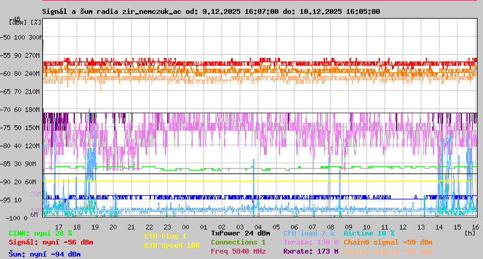Click the '-100' dBm axis value

(x=13, y=218)
